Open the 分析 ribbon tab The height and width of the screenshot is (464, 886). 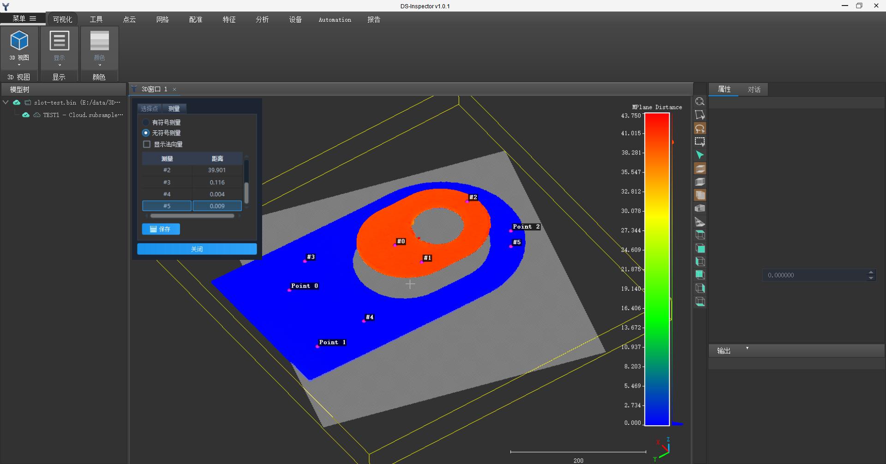click(262, 19)
